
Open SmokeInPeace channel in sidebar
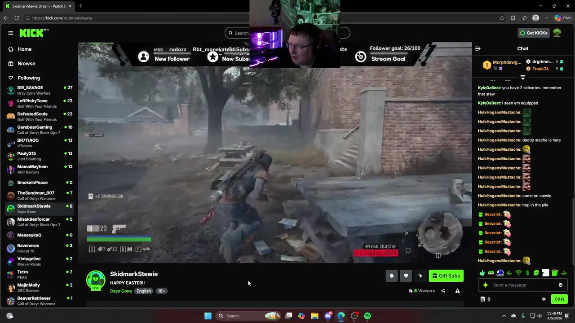[39, 183]
